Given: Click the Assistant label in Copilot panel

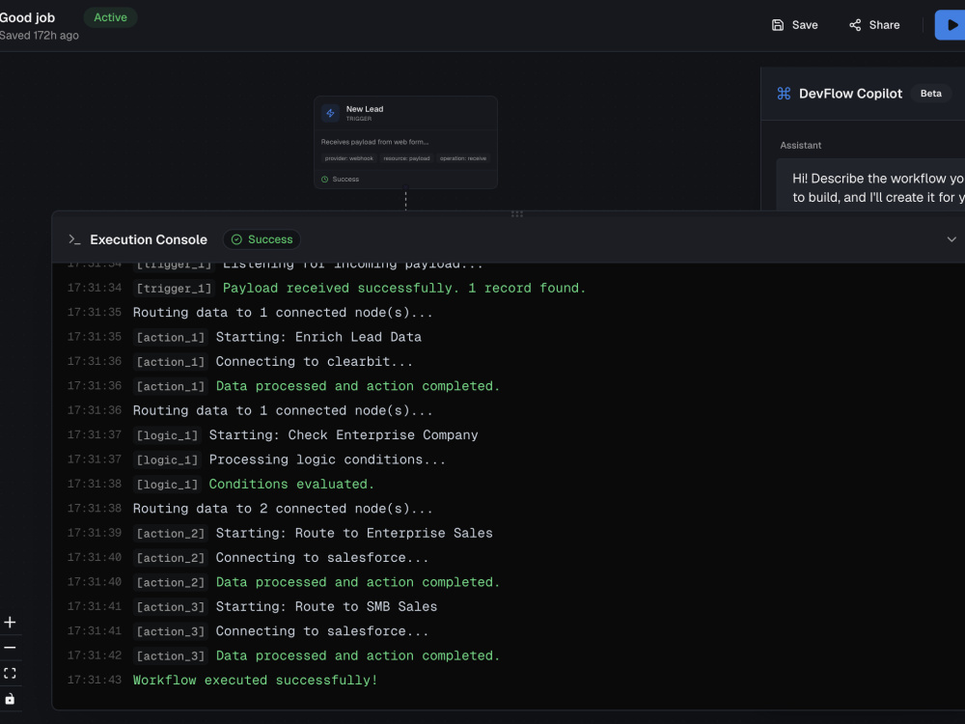Looking at the screenshot, I should 800,146.
